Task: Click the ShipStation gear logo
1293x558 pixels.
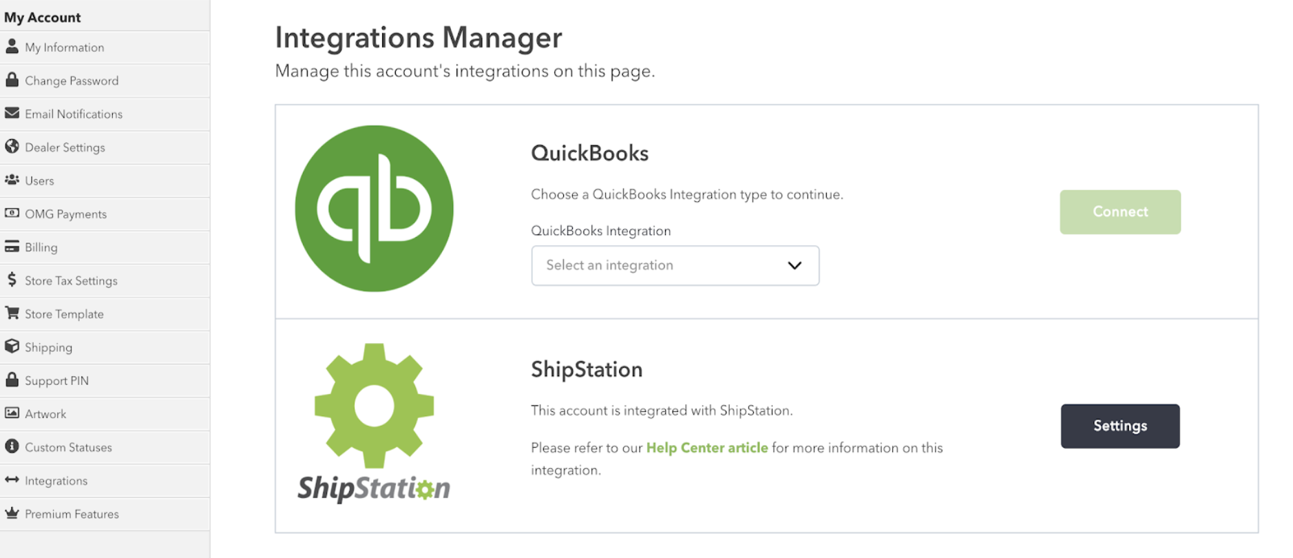Action: coord(374,406)
